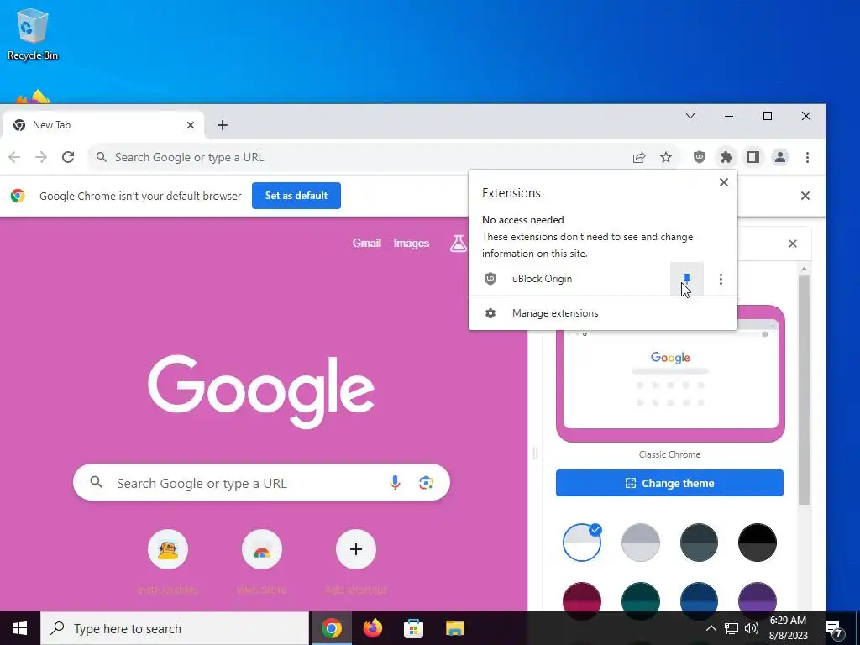Click the share this page icon
This screenshot has height=645, width=860.
point(639,157)
